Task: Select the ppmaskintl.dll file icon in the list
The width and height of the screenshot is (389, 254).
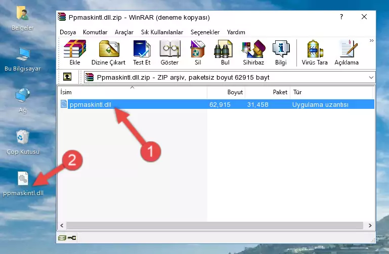Action: pyautogui.click(x=64, y=104)
